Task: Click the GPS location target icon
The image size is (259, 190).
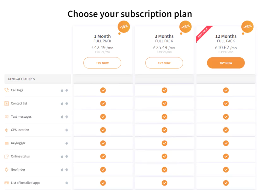Action: [x=7, y=130]
